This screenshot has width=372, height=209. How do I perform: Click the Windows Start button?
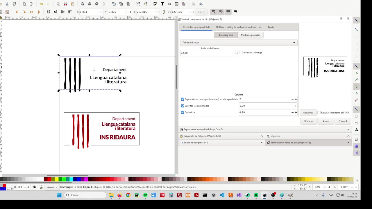coord(59,195)
